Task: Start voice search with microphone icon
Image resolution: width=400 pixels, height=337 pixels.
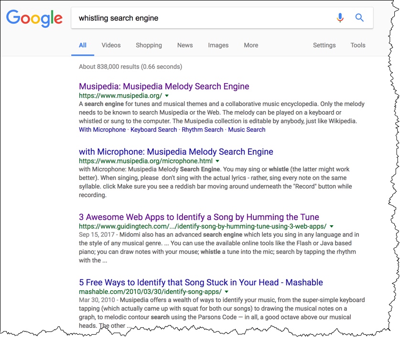Action: (x=340, y=18)
